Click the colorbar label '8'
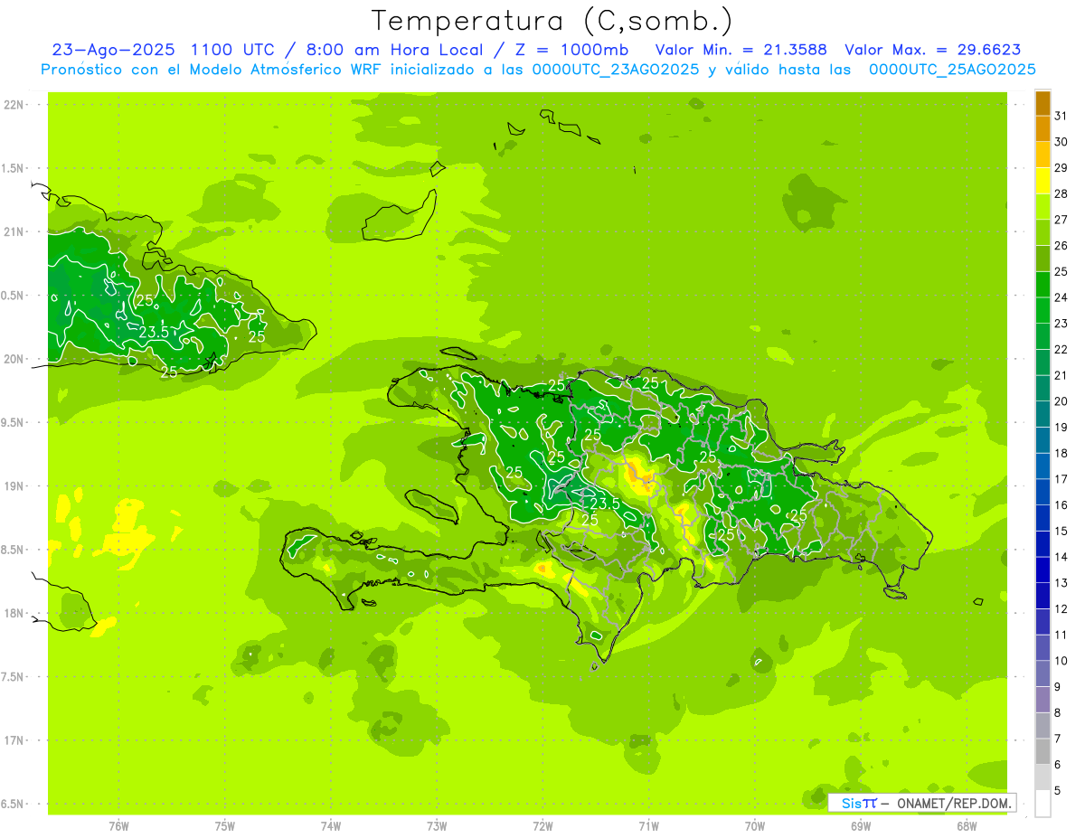Image resolution: width=1085 pixels, height=838 pixels. pyautogui.click(x=1058, y=712)
